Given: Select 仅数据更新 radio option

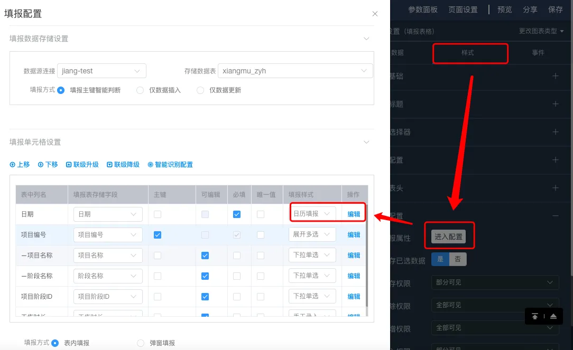Looking at the screenshot, I should pos(200,90).
